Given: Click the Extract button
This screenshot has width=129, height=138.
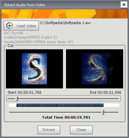Looking at the screenshot, I should [x=49, y=130].
